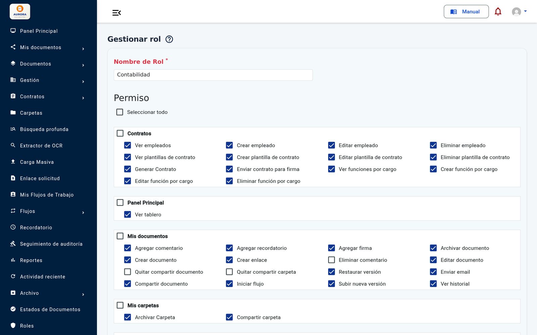537x335 pixels.
Task: Click the Panel Principal monitor icon
Action: [13, 30]
